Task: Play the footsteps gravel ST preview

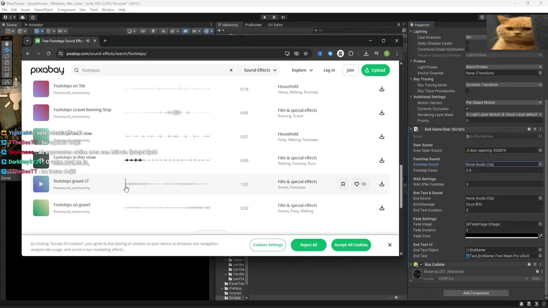Action: coord(41,184)
